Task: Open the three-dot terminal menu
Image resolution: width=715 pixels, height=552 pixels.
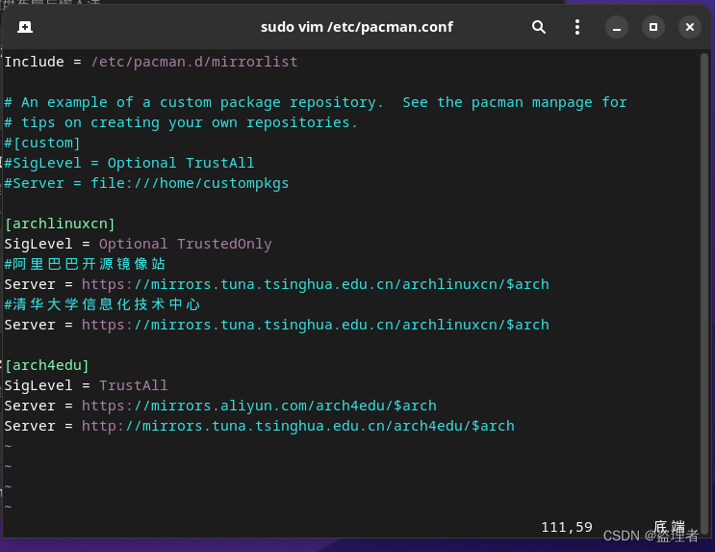Action: [577, 27]
